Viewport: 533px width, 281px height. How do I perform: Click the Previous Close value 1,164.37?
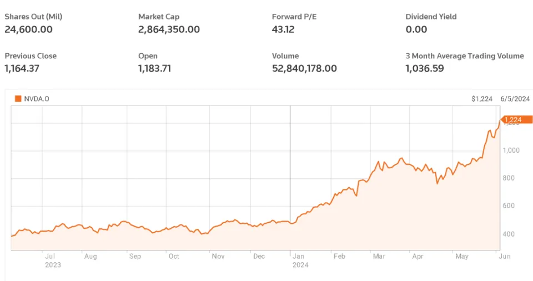click(22, 68)
